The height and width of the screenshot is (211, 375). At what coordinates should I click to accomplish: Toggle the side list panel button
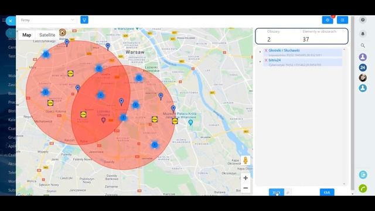tap(342, 20)
